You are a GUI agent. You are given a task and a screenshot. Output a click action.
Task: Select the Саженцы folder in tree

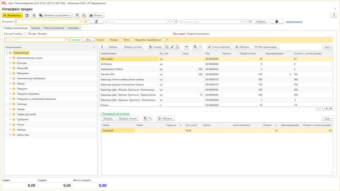click(x=22, y=104)
